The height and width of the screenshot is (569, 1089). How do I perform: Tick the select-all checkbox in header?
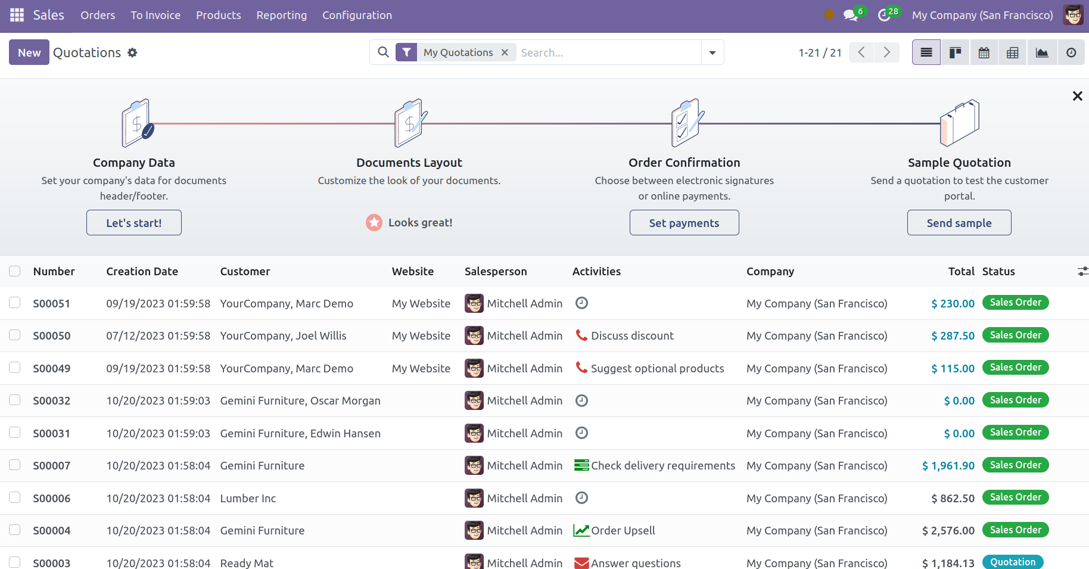pyautogui.click(x=15, y=272)
